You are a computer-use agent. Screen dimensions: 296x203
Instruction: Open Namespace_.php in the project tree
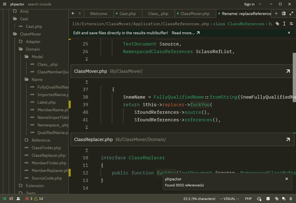[53, 125]
